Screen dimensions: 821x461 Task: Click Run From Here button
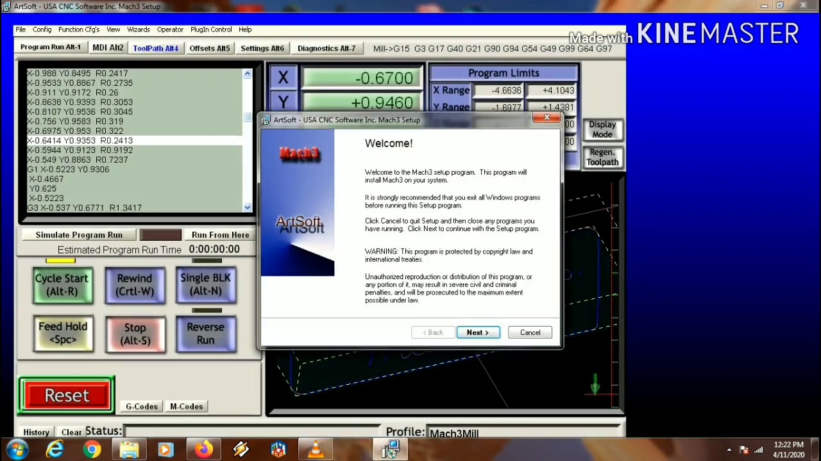pos(220,235)
